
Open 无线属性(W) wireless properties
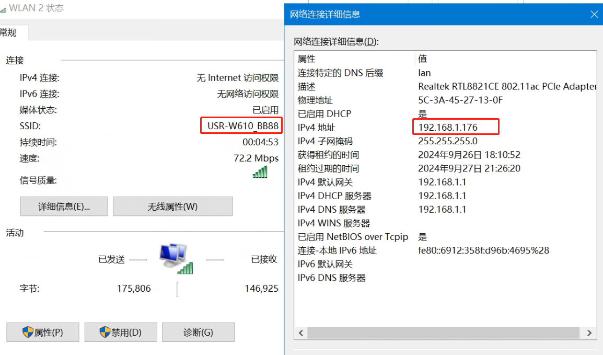point(172,207)
